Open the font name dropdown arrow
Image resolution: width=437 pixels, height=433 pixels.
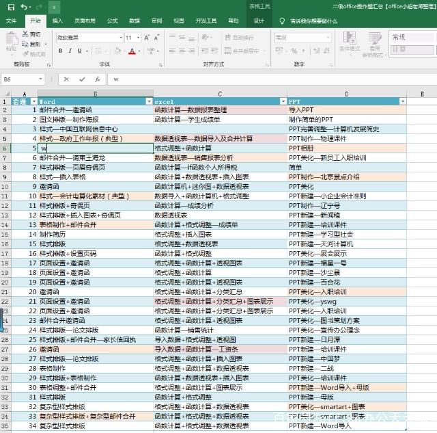(121, 38)
